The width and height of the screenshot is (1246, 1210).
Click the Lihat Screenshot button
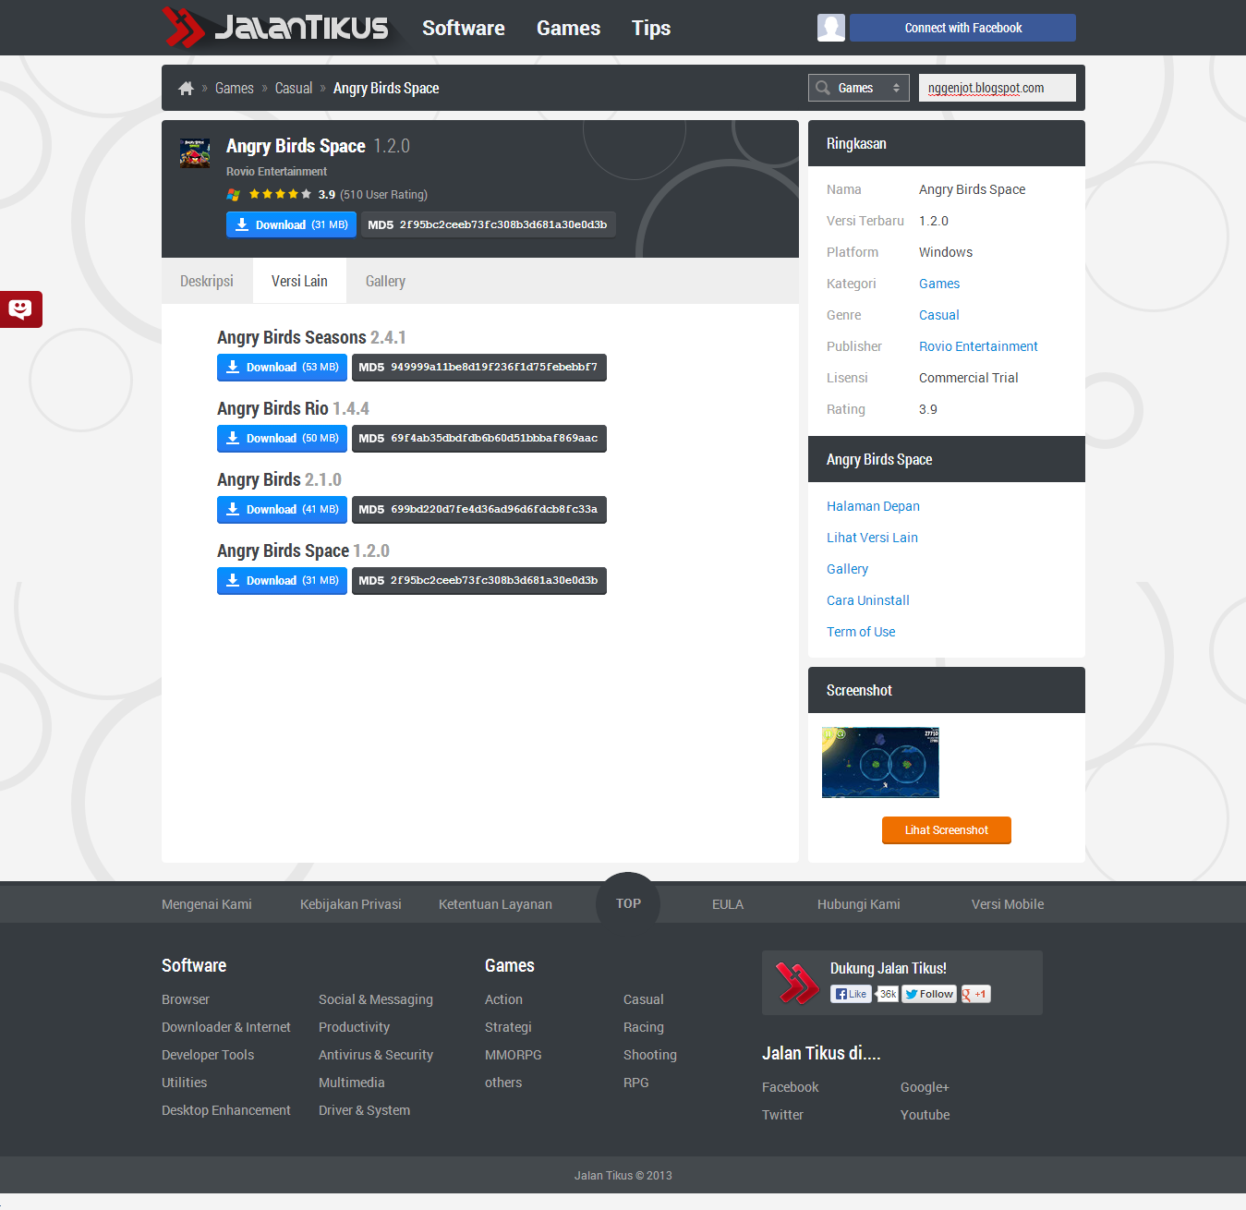tap(947, 829)
